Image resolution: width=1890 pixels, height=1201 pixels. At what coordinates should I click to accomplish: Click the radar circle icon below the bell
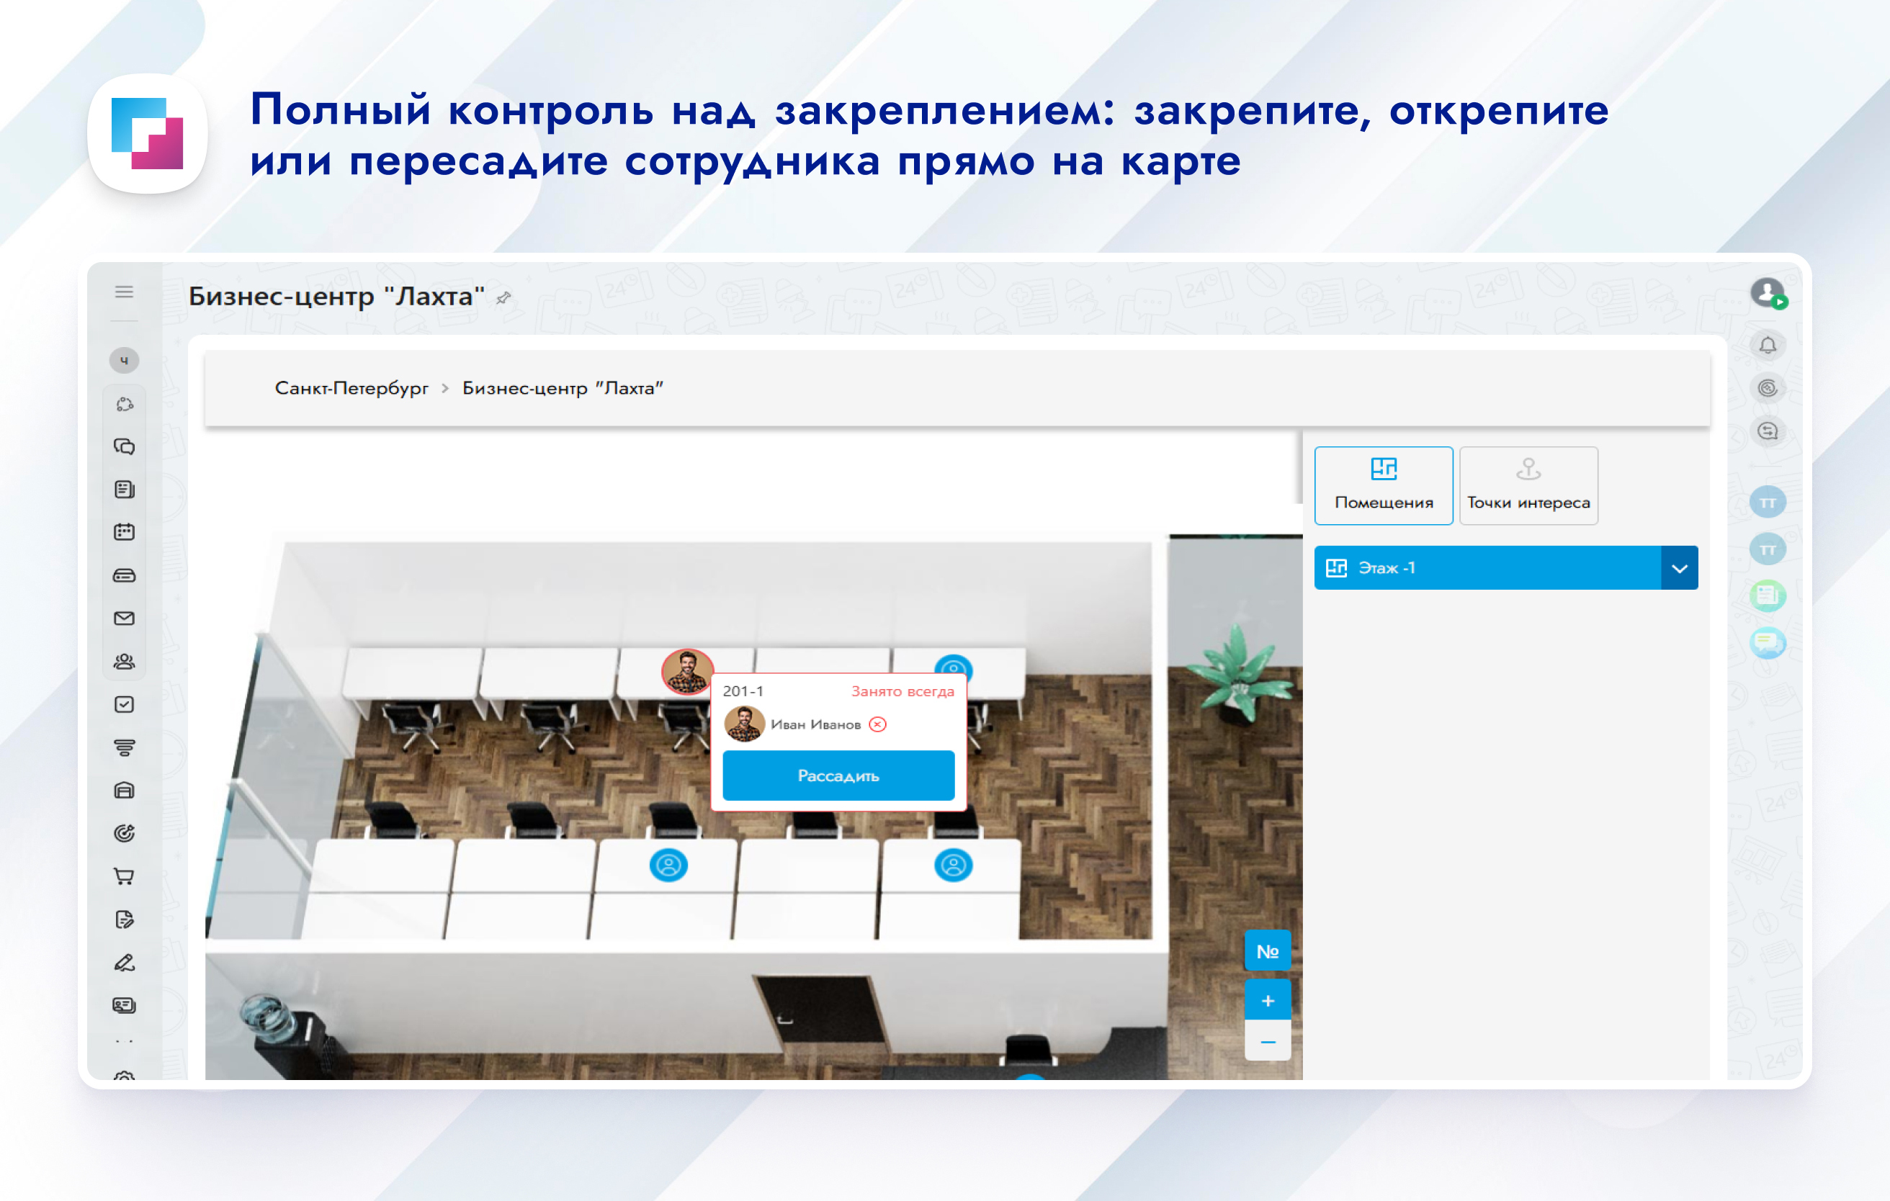pyautogui.click(x=1768, y=388)
